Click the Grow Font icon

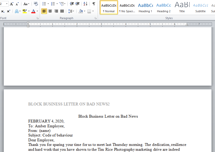[12, 4]
